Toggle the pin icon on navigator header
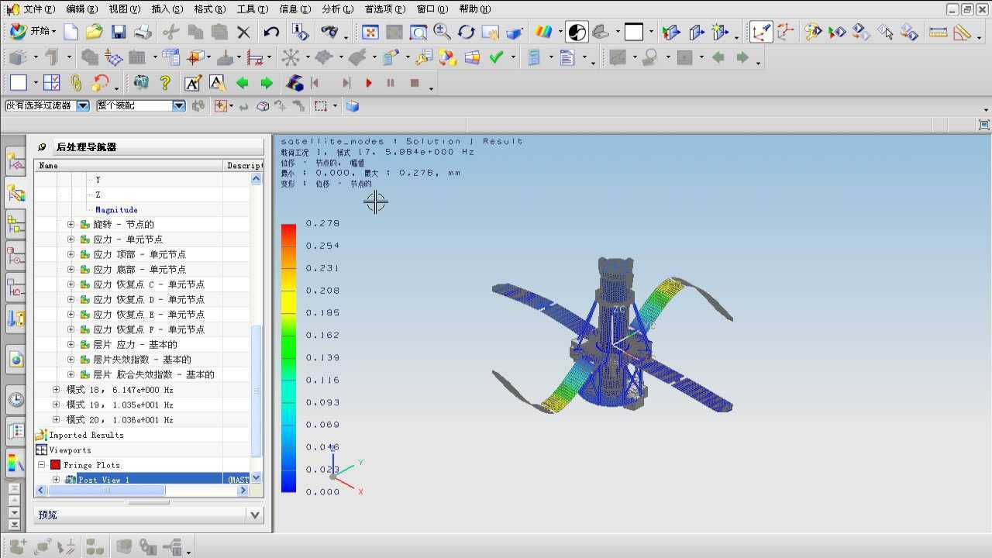 click(42, 146)
